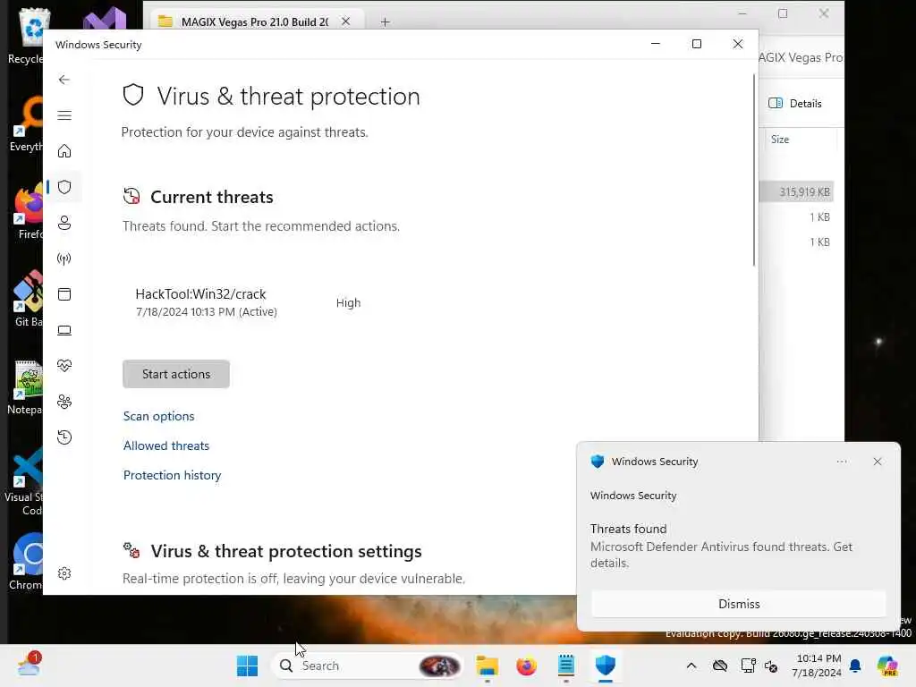This screenshot has height=687, width=916.
Task: Open network status tray icon
Action: click(748, 666)
